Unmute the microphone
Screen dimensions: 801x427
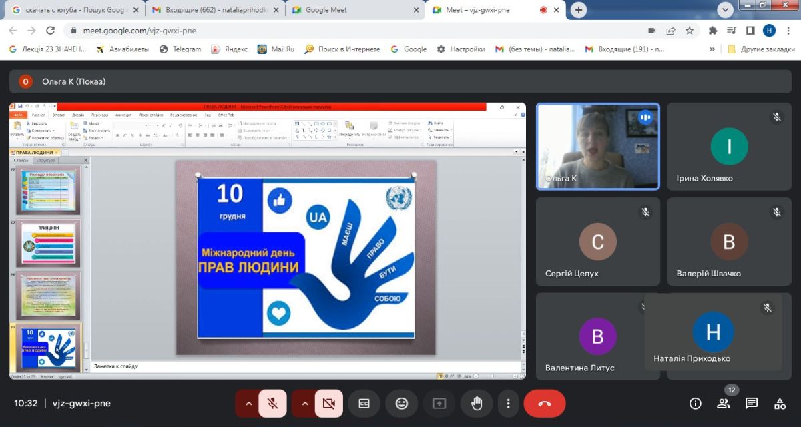[272, 403]
